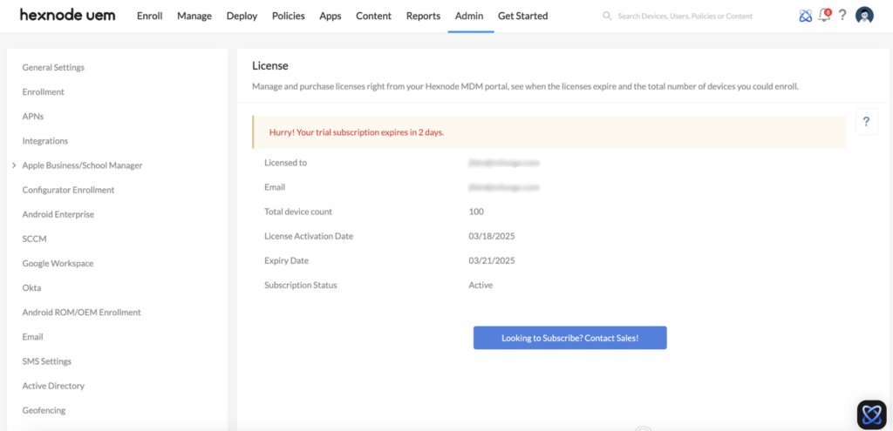Switch to the Reports tab
Viewport: 893px width, 431px height.
(423, 16)
